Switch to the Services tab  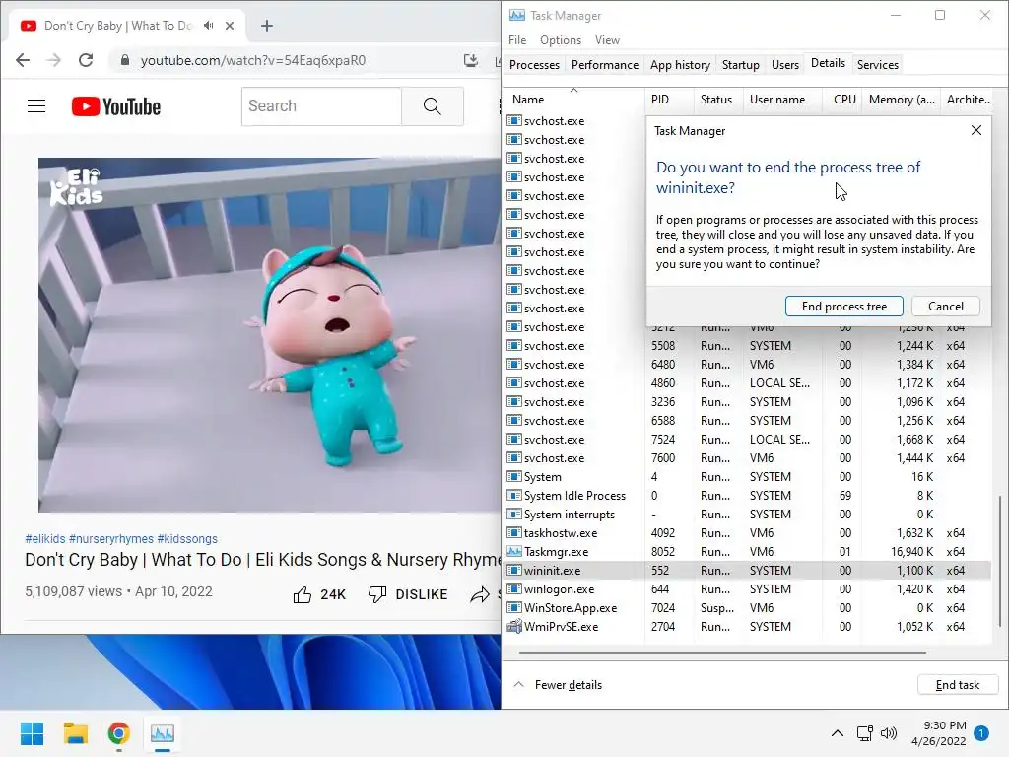click(878, 65)
